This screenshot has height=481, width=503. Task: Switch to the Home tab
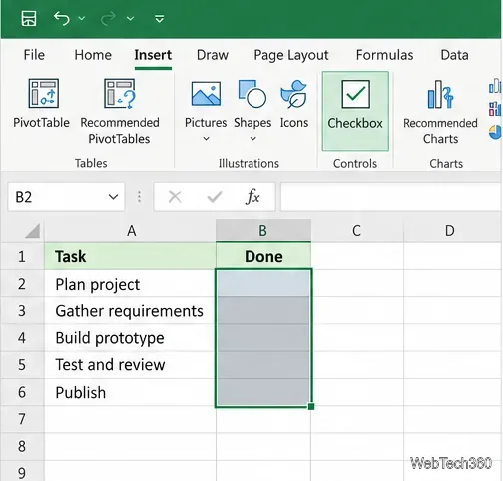[x=93, y=55]
